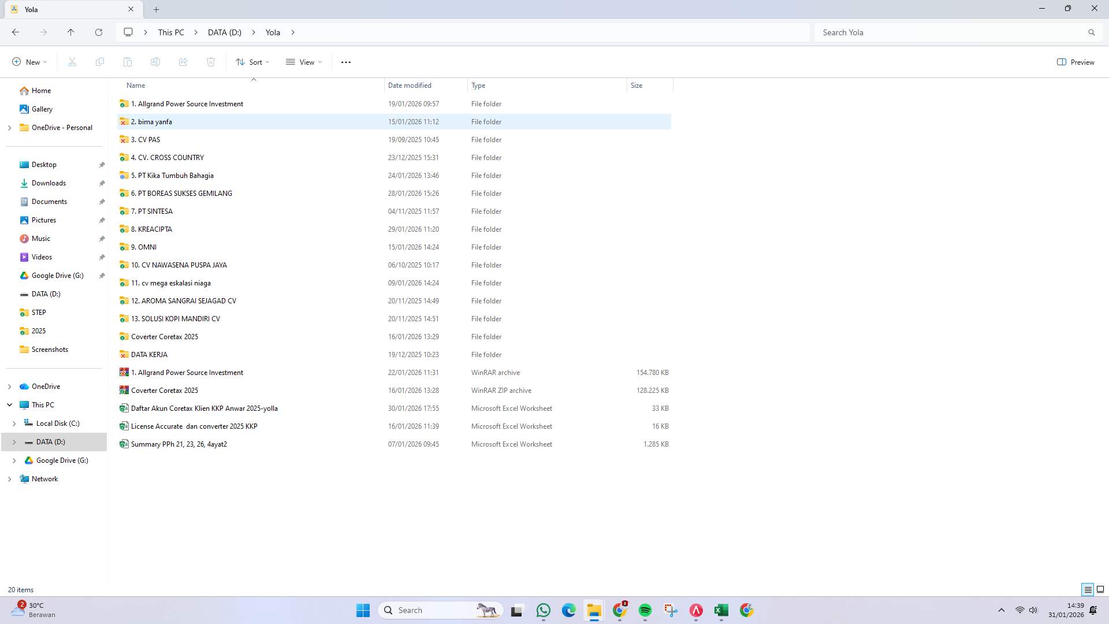Image resolution: width=1109 pixels, height=624 pixels.
Task: Click the Paste icon in the toolbar
Action: [x=128, y=62]
